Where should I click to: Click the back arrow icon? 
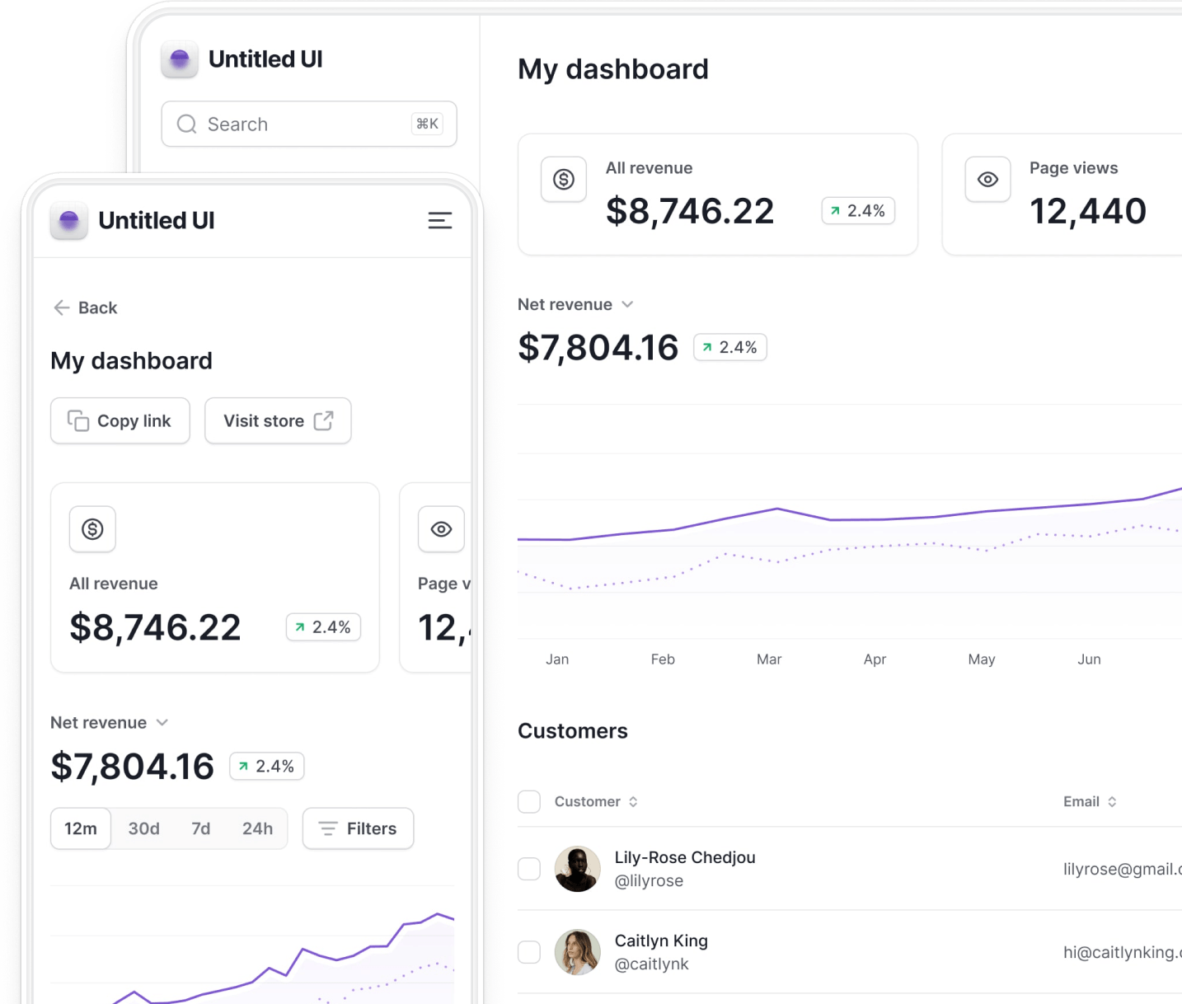pos(62,307)
